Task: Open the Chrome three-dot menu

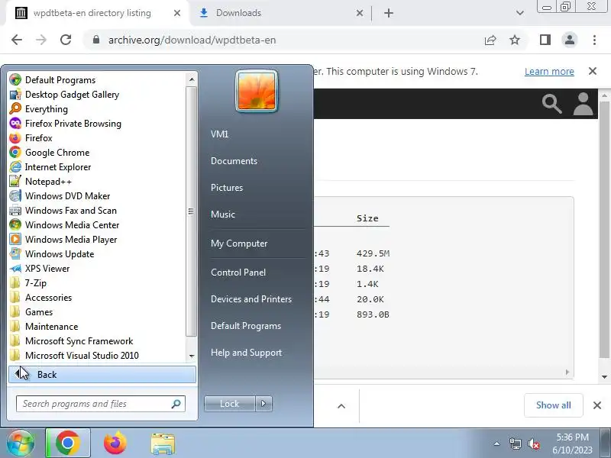Action: pos(594,40)
